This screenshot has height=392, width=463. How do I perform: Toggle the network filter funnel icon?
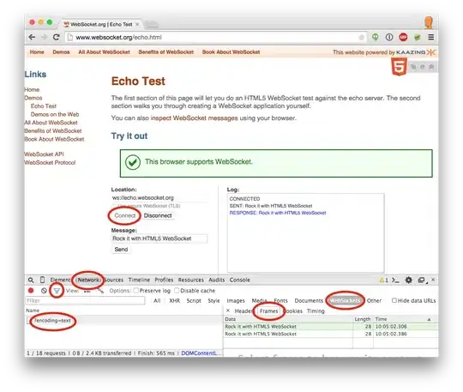point(57,291)
